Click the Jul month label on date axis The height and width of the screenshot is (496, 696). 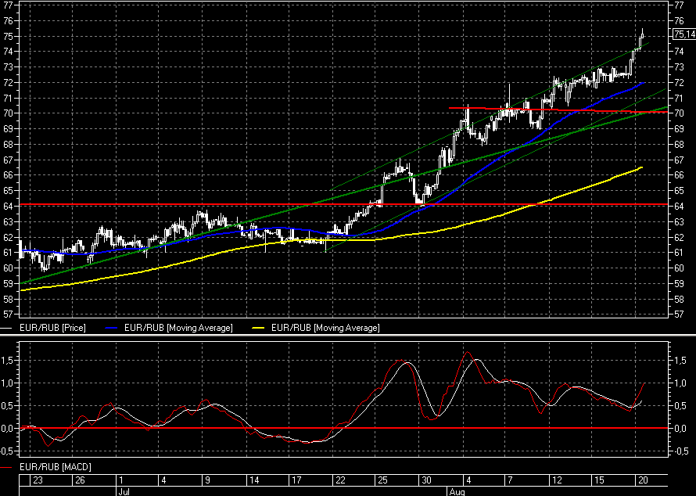(123, 491)
